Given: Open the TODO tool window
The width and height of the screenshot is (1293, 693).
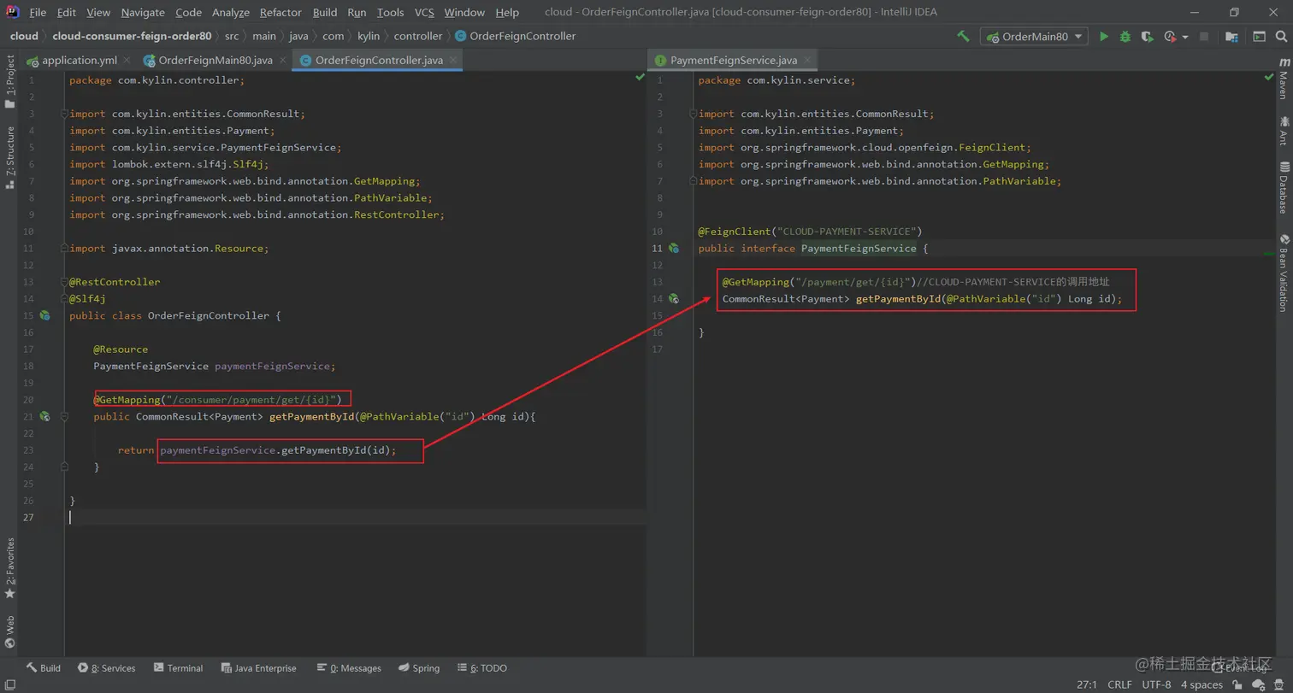Looking at the screenshot, I should [481, 668].
